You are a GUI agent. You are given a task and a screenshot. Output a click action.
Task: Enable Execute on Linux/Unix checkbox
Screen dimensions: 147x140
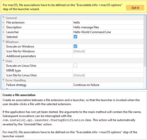75,65
